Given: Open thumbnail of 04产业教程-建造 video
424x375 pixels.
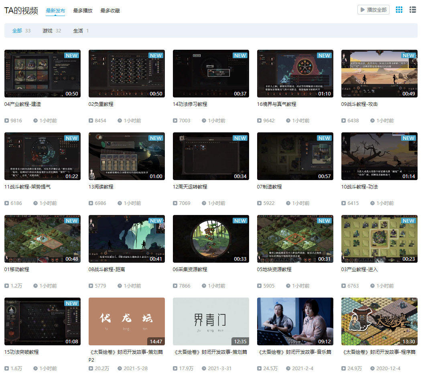Looking at the screenshot, I should tap(43, 73).
